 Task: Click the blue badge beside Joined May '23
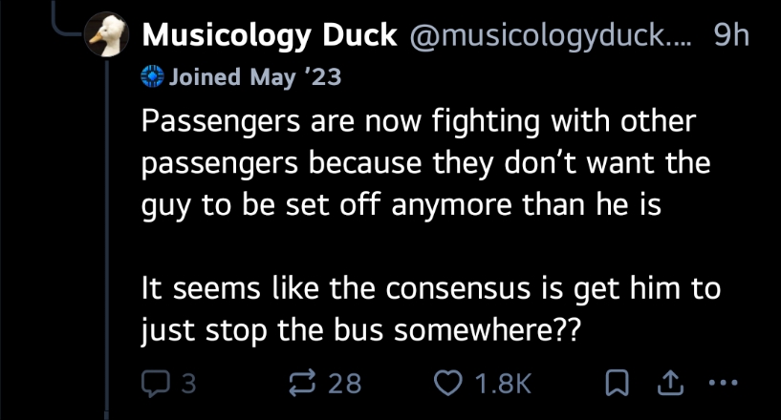tap(152, 77)
